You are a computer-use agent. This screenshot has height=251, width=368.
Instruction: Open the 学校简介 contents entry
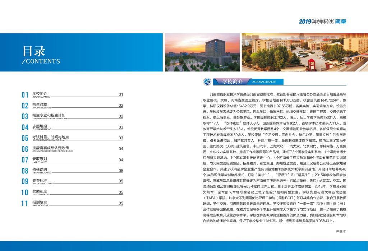[40, 93]
